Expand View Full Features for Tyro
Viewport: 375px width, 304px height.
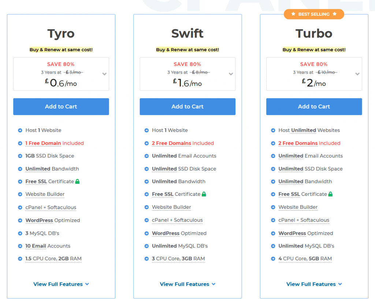(x=61, y=284)
